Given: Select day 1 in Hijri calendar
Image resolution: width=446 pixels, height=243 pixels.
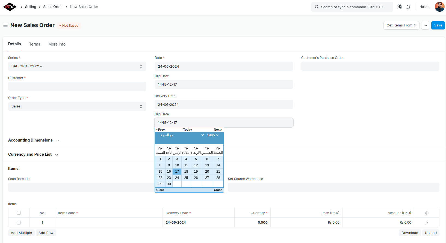Looking at the screenshot, I should coord(160,159).
